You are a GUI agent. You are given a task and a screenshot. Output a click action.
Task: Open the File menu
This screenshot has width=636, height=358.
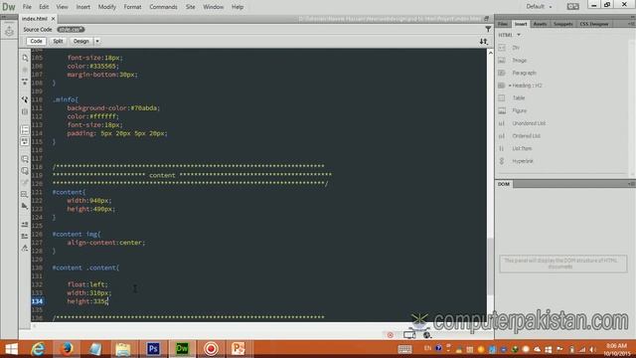[27, 7]
